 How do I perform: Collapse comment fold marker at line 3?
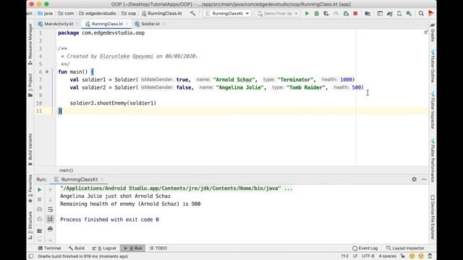coord(55,48)
